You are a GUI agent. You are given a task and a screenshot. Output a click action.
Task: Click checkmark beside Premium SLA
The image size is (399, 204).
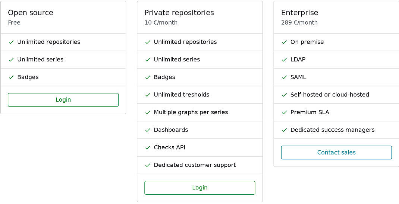tap(284, 112)
